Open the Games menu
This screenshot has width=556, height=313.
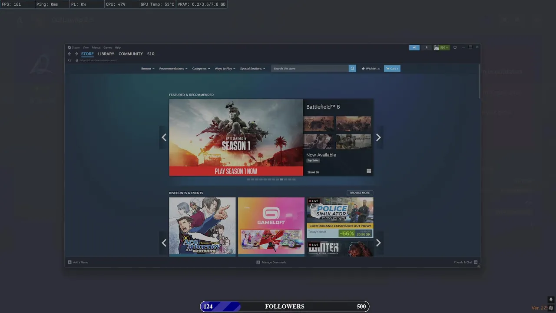[108, 47]
